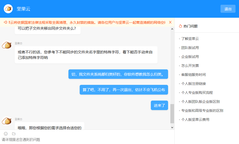Click the 坚果云 title text in header
The height and width of the screenshot is (144, 239).
coord(23,9)
